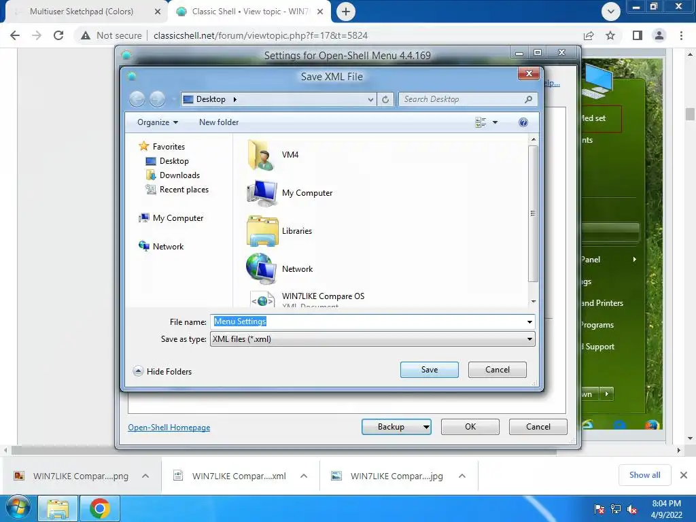
Task: Click the volume muted tray icon
Action: 632,509
